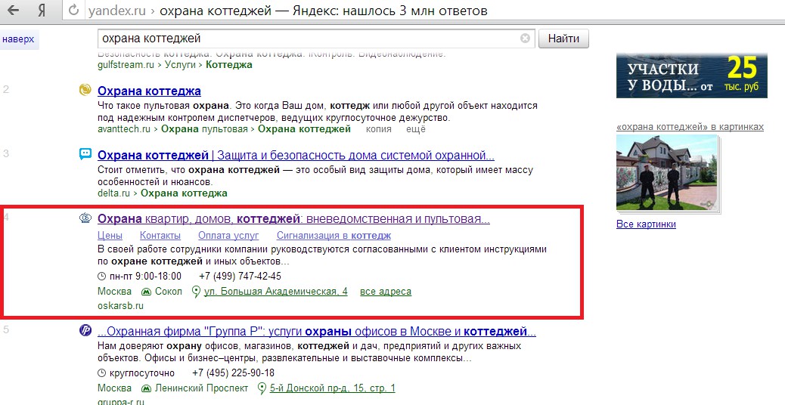Open the копия cached copy link

(x=378, y=129)
